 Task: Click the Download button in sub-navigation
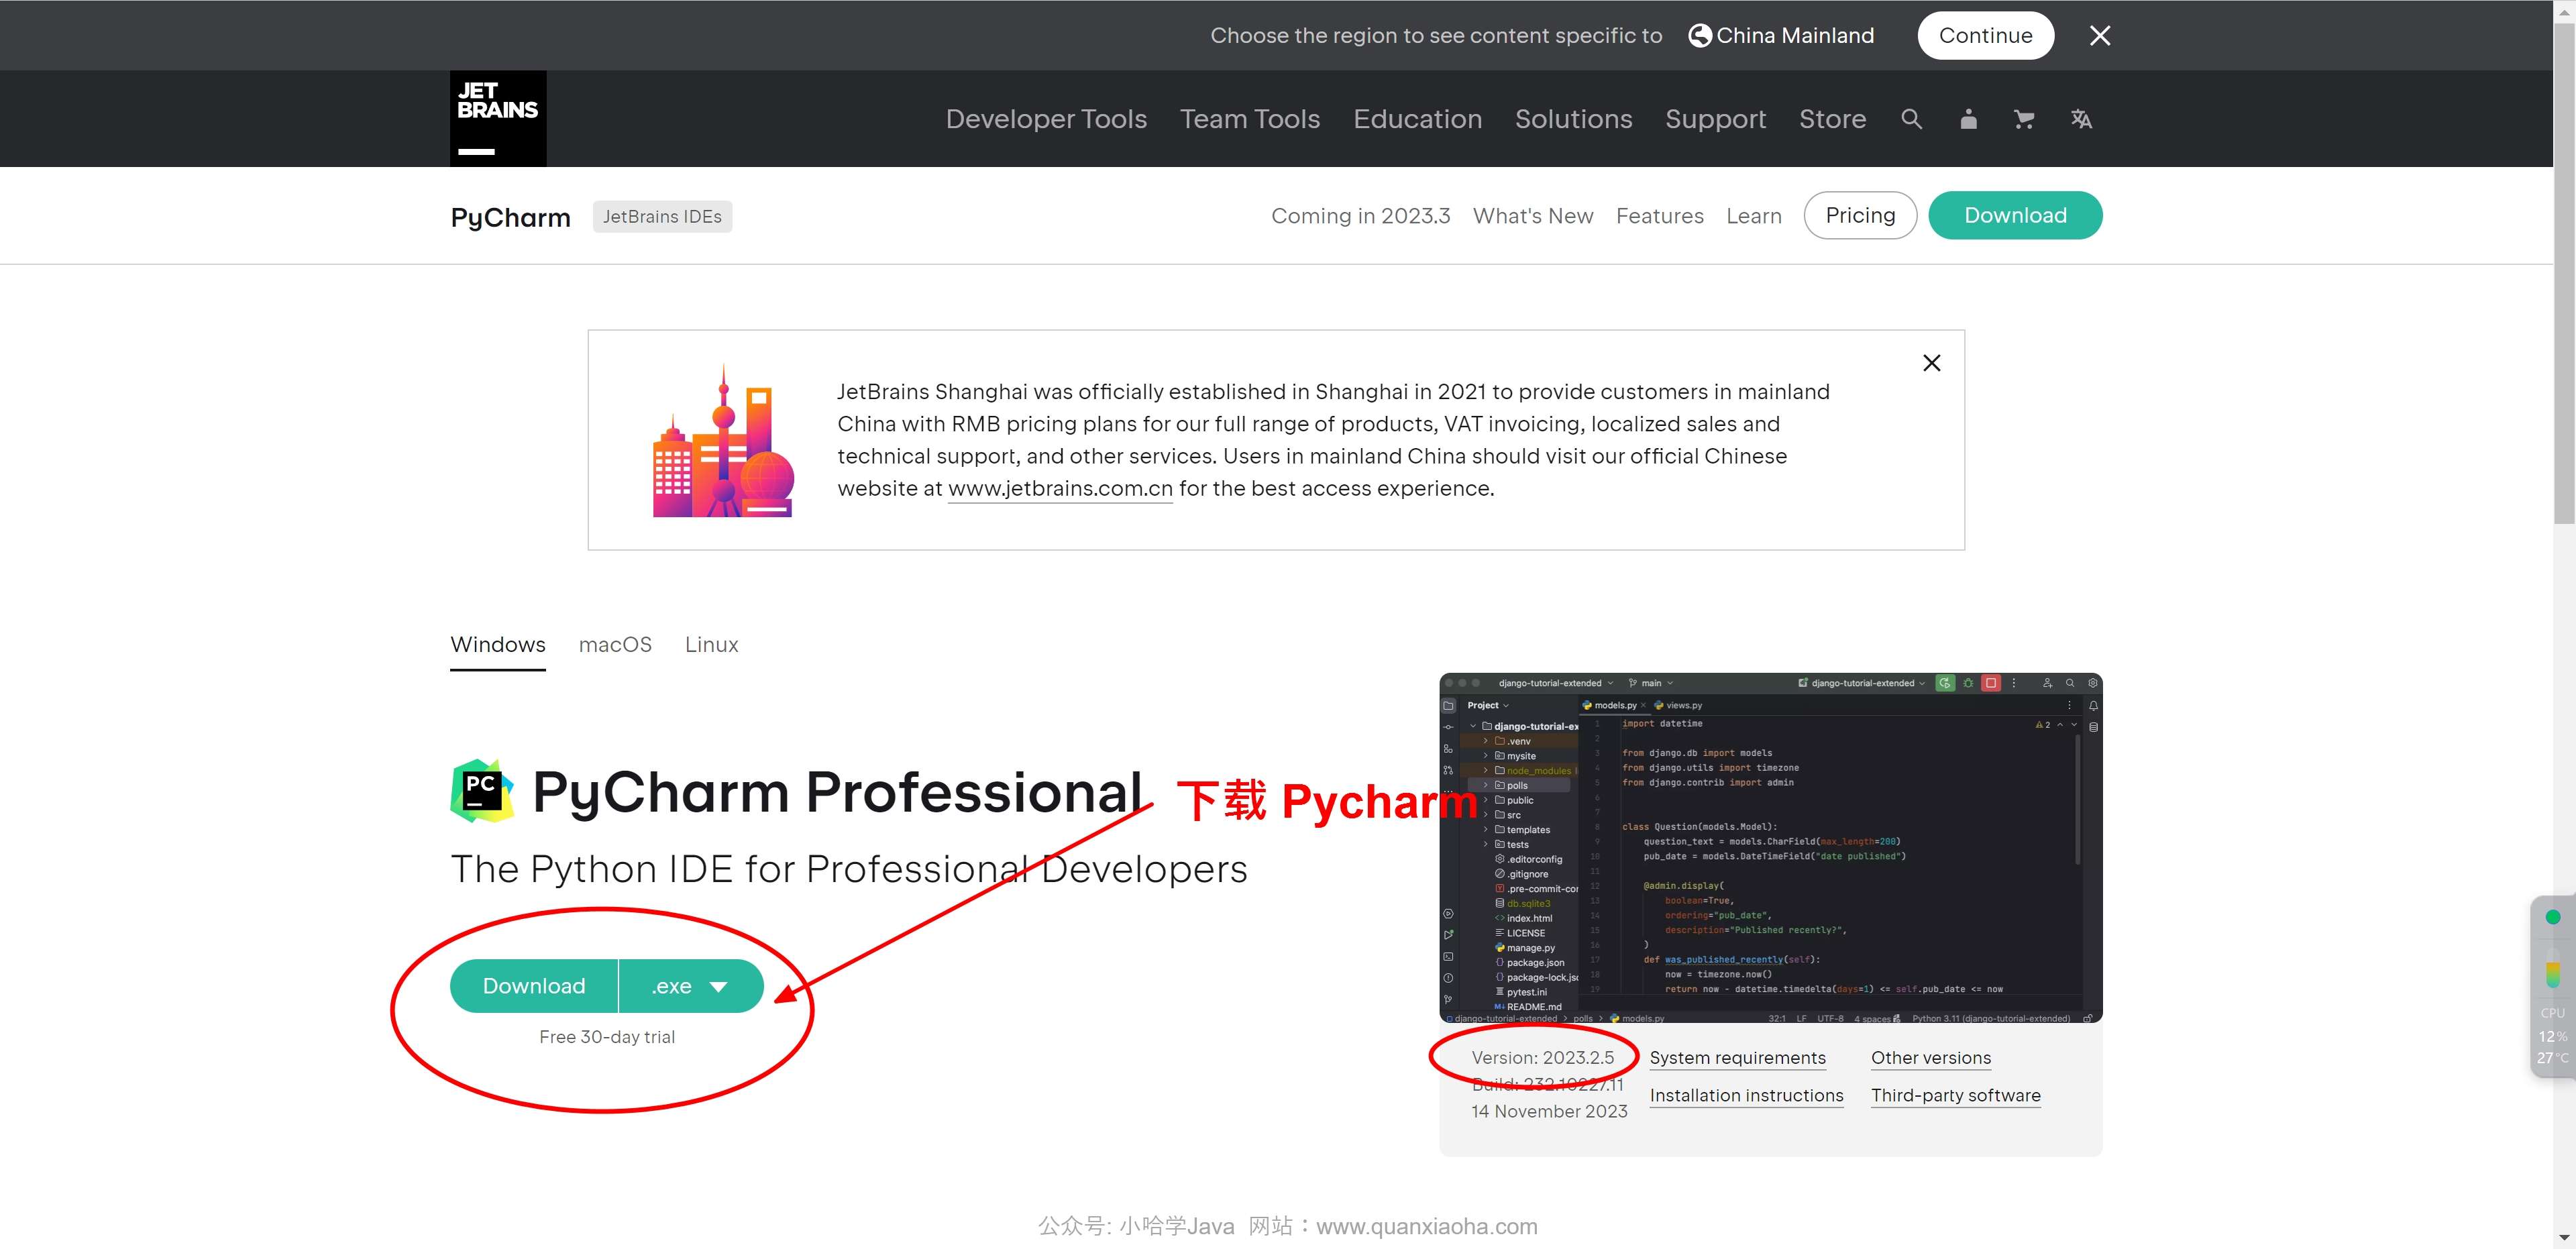click(x=2015, y=215)
